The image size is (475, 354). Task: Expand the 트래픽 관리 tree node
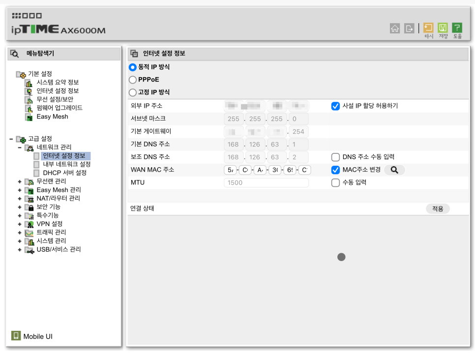[20, 233]
